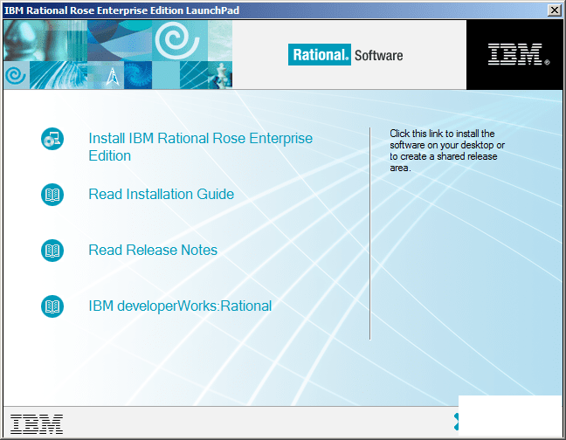
Task: Click the white IBM logo on black banner
Action: click(518, 54)
